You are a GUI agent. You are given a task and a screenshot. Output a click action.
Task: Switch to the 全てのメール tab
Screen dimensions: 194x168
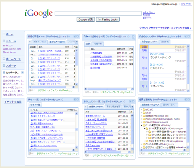pos(57,42)
